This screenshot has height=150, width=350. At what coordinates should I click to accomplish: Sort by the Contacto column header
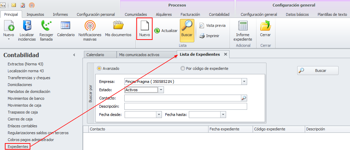[148, 129]
